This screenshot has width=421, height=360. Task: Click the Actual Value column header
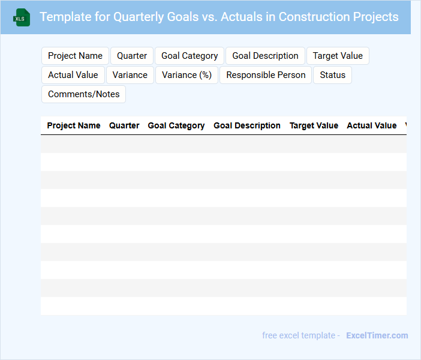[372, 125]
